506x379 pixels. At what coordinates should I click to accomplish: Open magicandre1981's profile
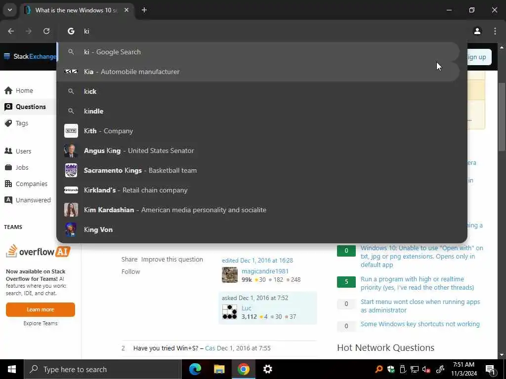click(x=265, y=271)
